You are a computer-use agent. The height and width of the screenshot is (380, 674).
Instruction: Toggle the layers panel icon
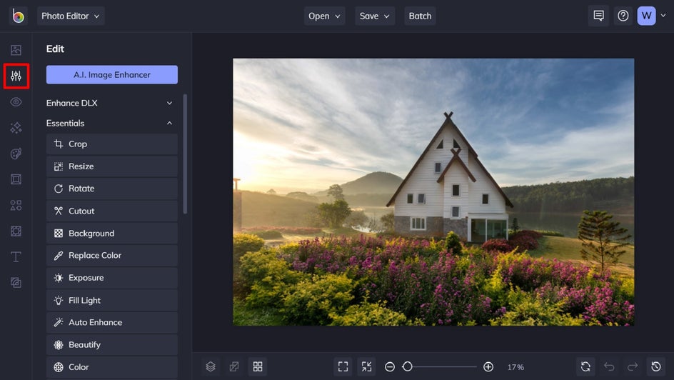pyautogui.click(x=211, y=366)
